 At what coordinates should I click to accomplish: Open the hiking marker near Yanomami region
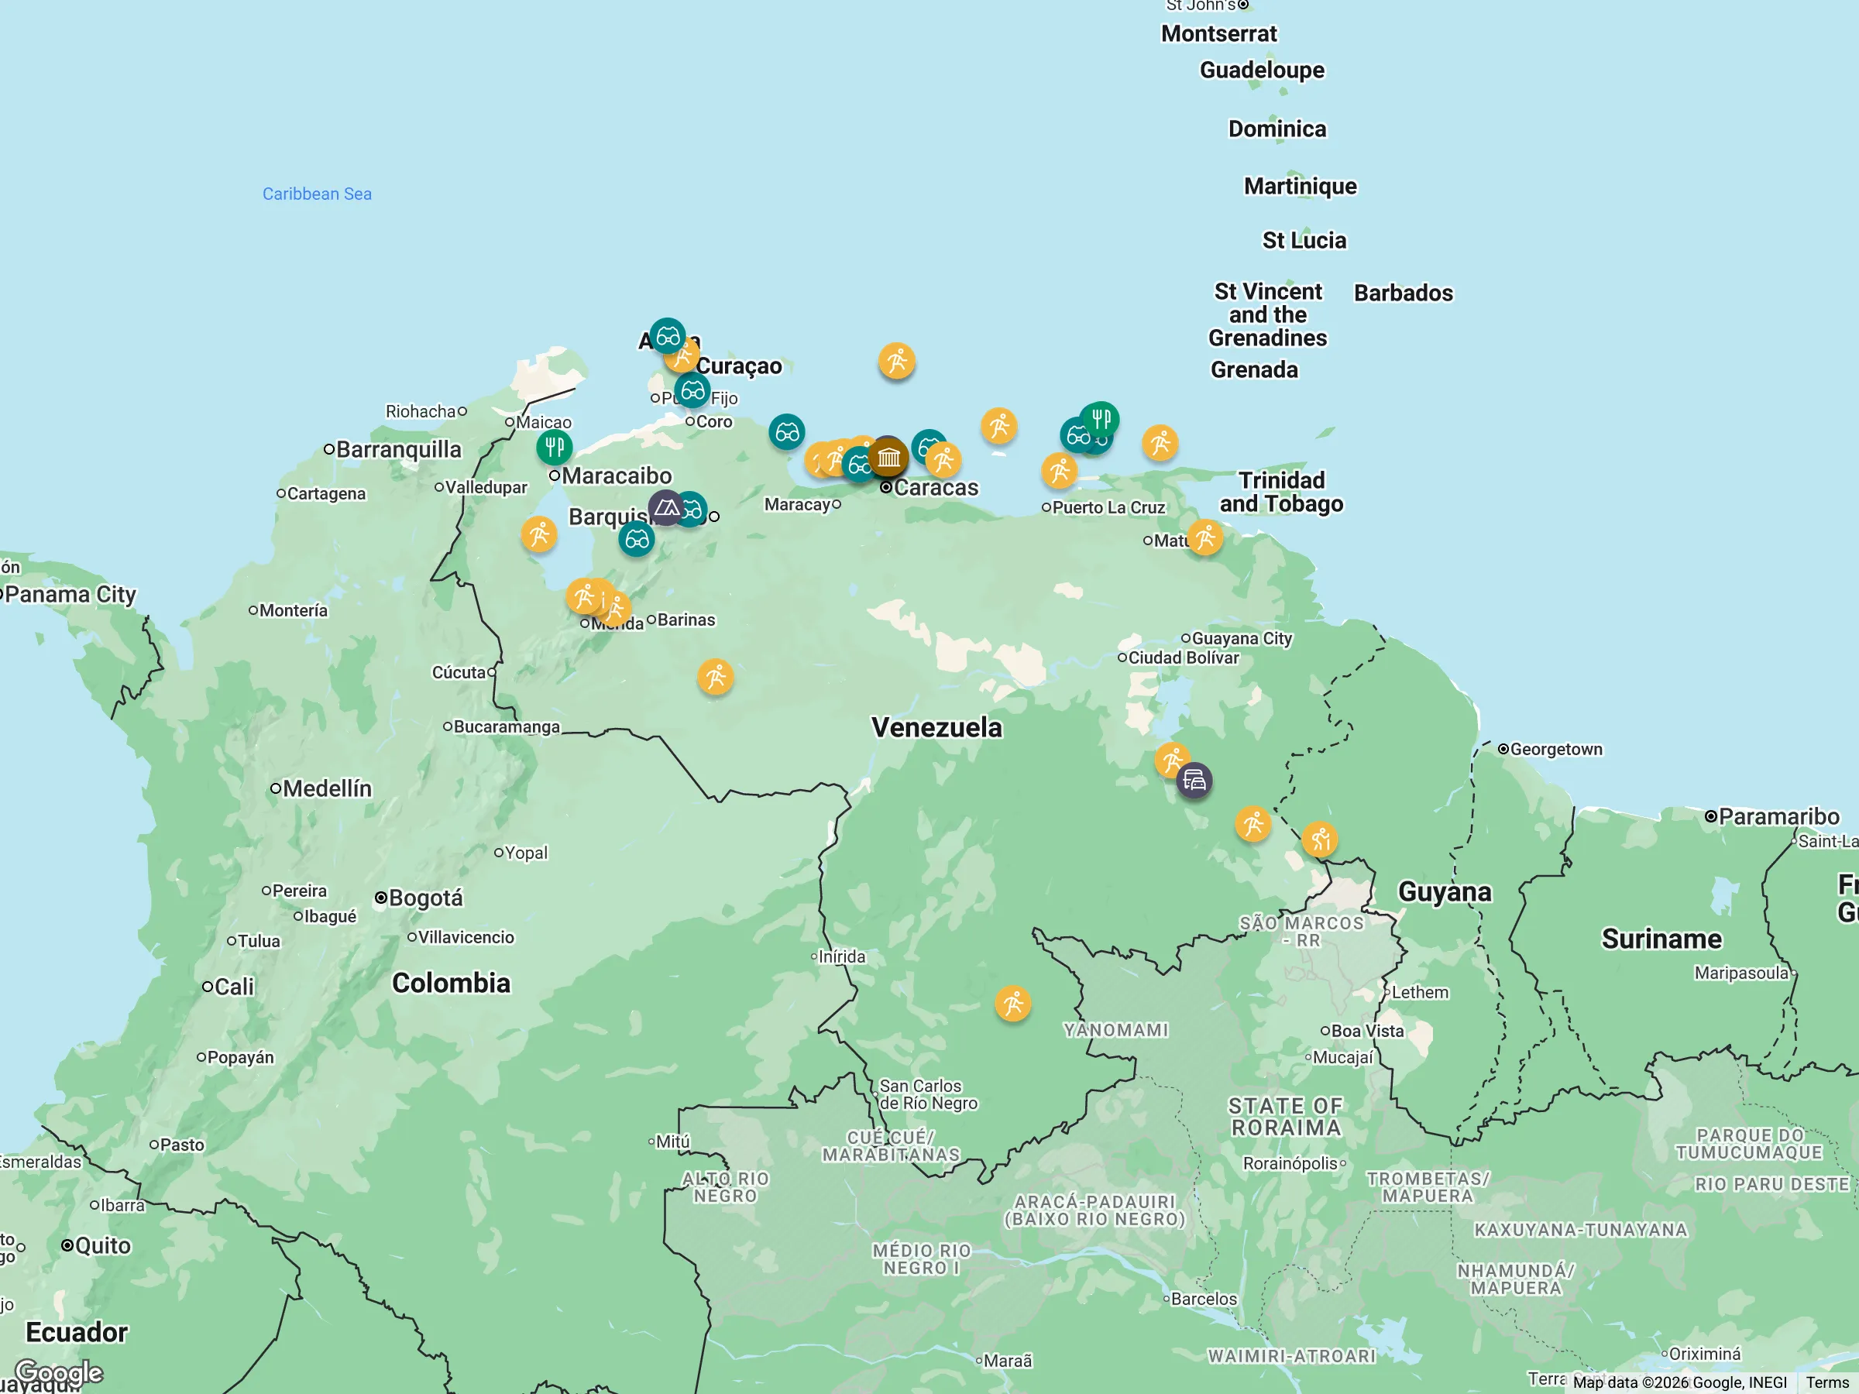tap(1012, 1003)
